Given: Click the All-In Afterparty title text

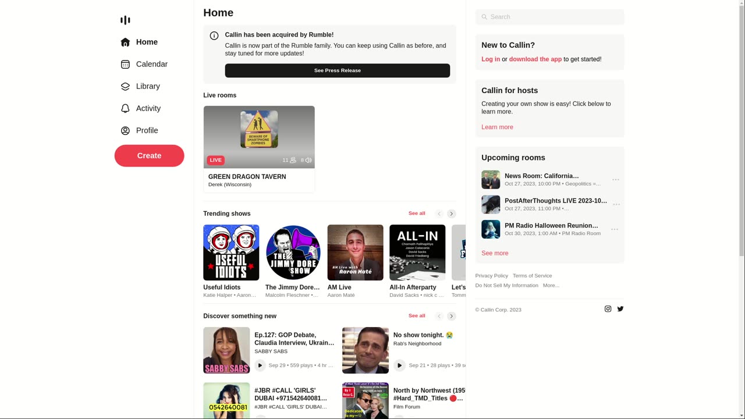Looking at the screenshot, I should tap(413, 287).
